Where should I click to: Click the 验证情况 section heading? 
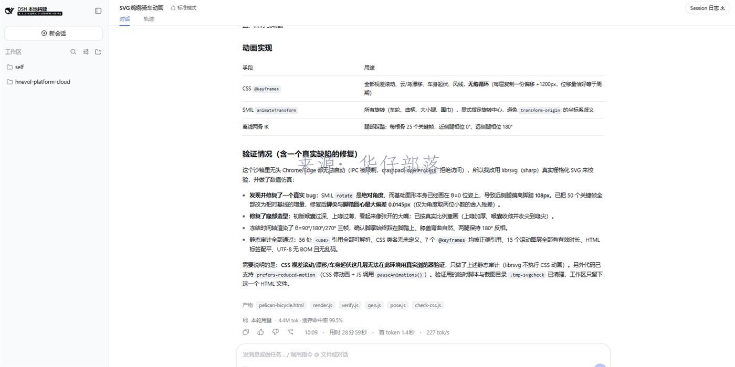point(302,154)
